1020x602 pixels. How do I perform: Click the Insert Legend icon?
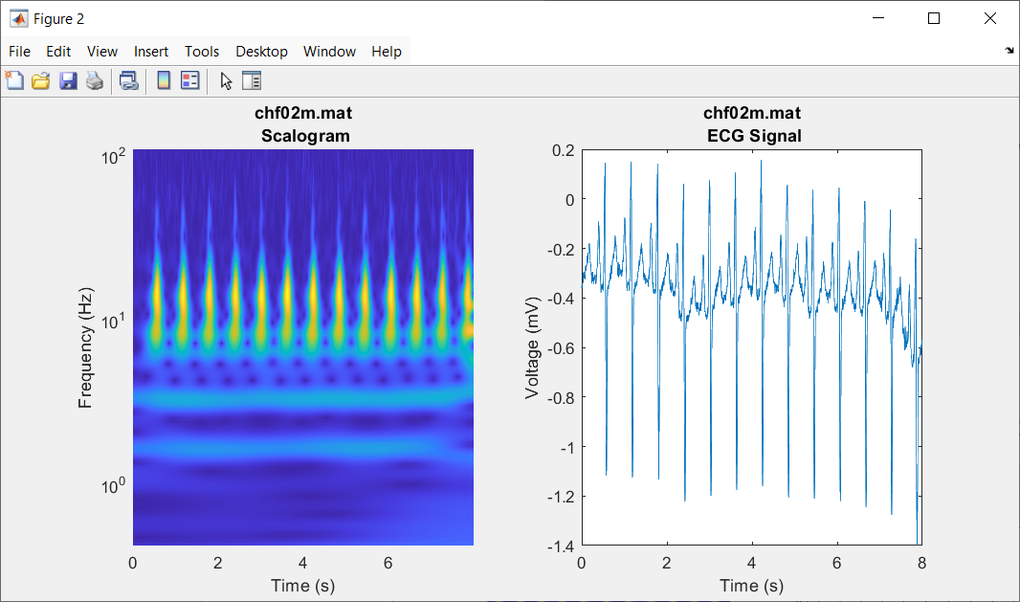pos(190,80)
